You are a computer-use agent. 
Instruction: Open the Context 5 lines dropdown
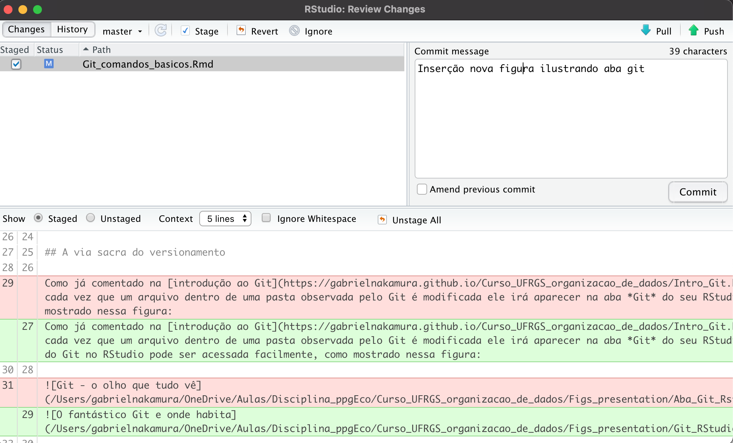coord(225,219)
